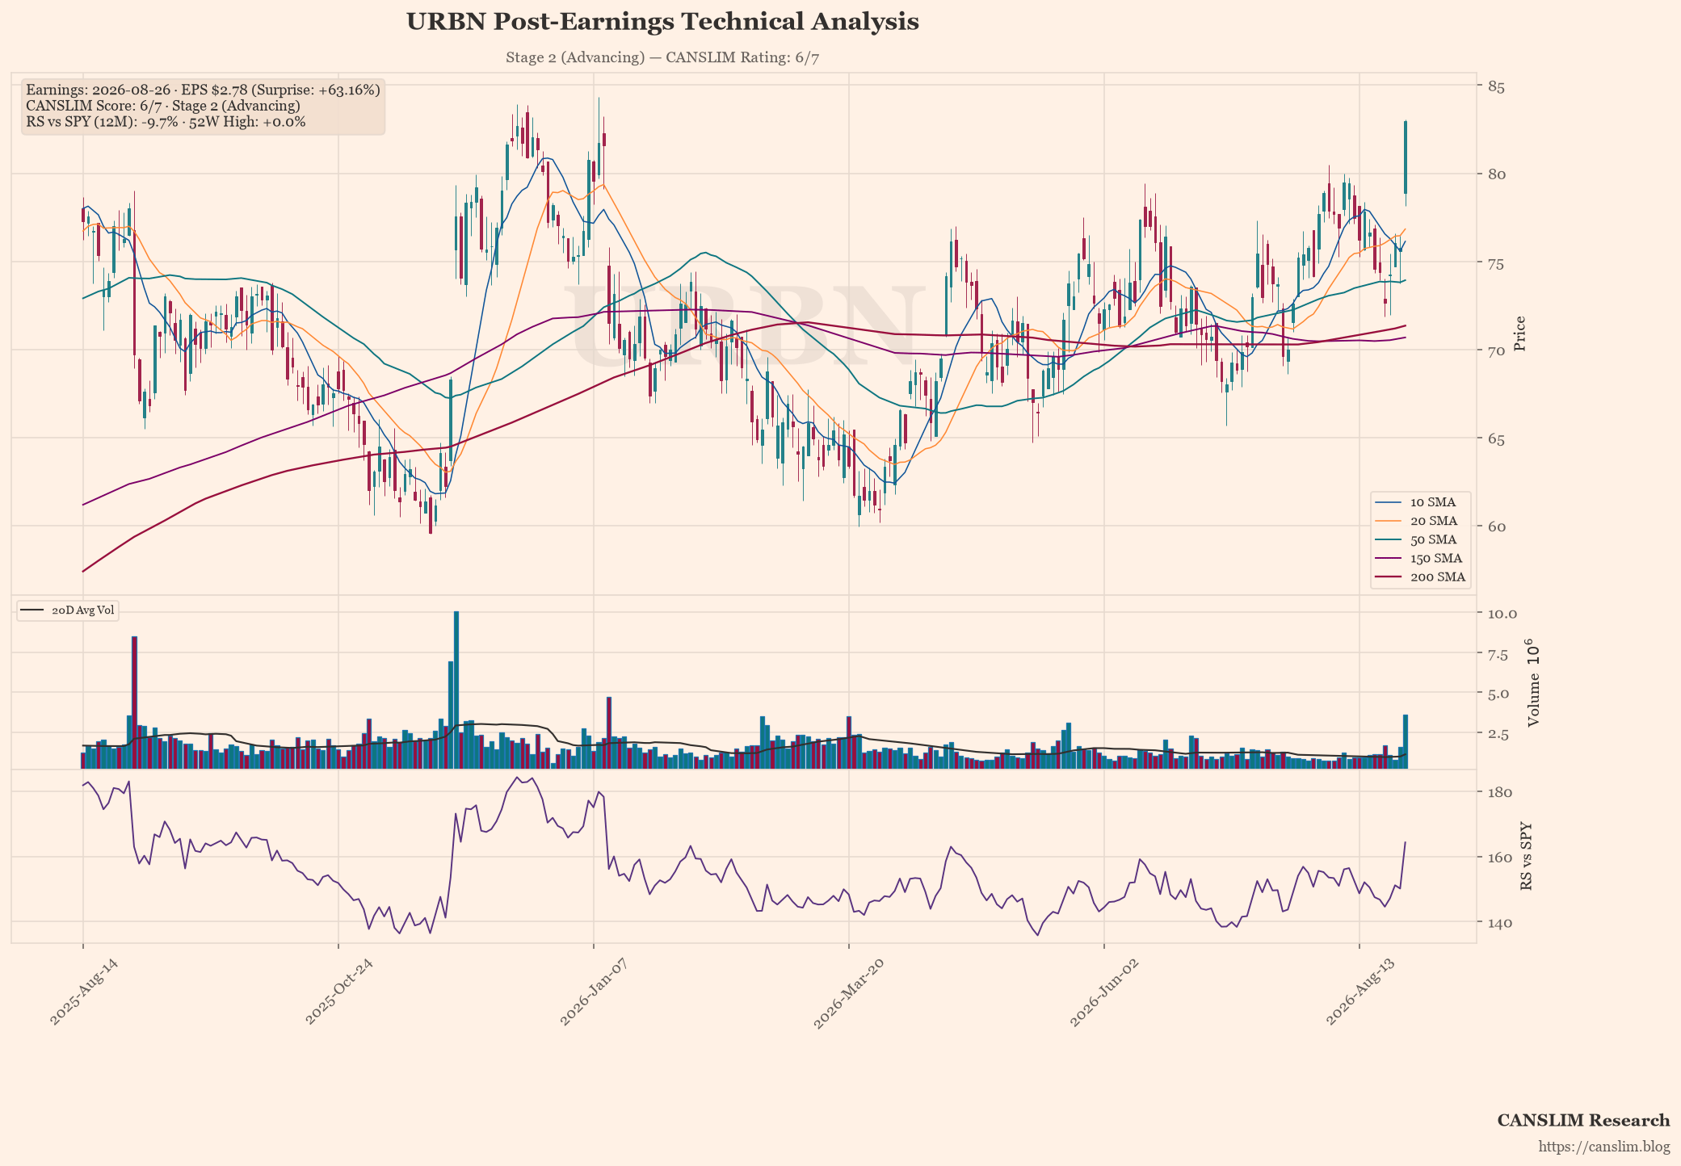Click the 2026-Jun-02 date label
1681x1166 pixels.
1105,992
